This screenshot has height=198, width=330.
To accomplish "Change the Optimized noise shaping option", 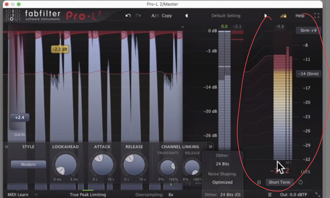I will tap(222, 182).
